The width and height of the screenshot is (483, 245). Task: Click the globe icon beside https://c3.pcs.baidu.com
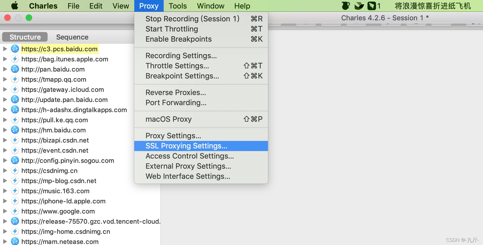click(x=15, y=49)
